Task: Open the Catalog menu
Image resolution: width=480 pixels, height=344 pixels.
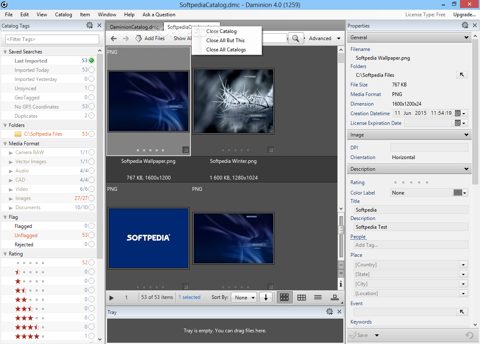Action: pyautogui.click(x=63, y=15)
